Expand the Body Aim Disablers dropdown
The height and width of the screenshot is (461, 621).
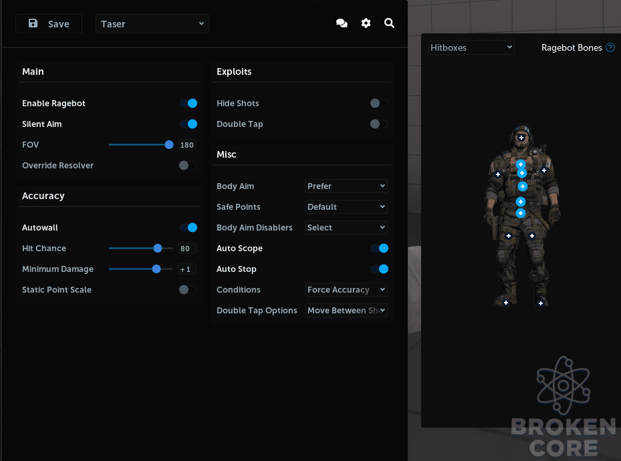(x=346, y=228)
